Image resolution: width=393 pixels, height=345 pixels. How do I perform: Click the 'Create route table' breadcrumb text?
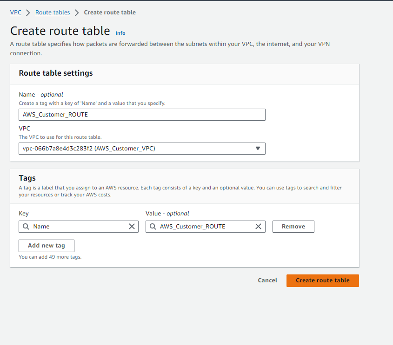click(x=110, y=12)
